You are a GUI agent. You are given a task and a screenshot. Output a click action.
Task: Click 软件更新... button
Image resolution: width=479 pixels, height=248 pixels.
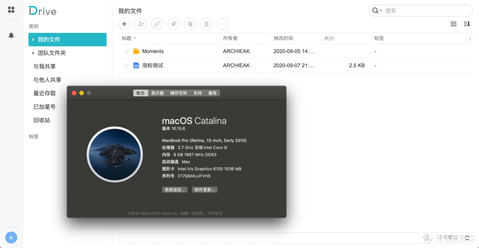pos(204,190)
